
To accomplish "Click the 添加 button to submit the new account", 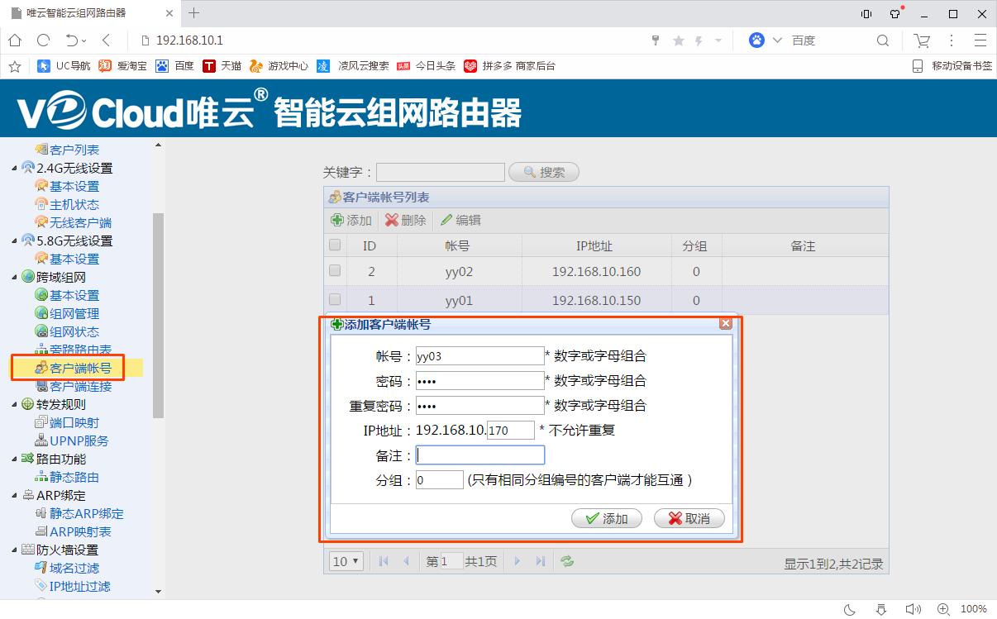I will pyautogui.click(x=606, y=518).
